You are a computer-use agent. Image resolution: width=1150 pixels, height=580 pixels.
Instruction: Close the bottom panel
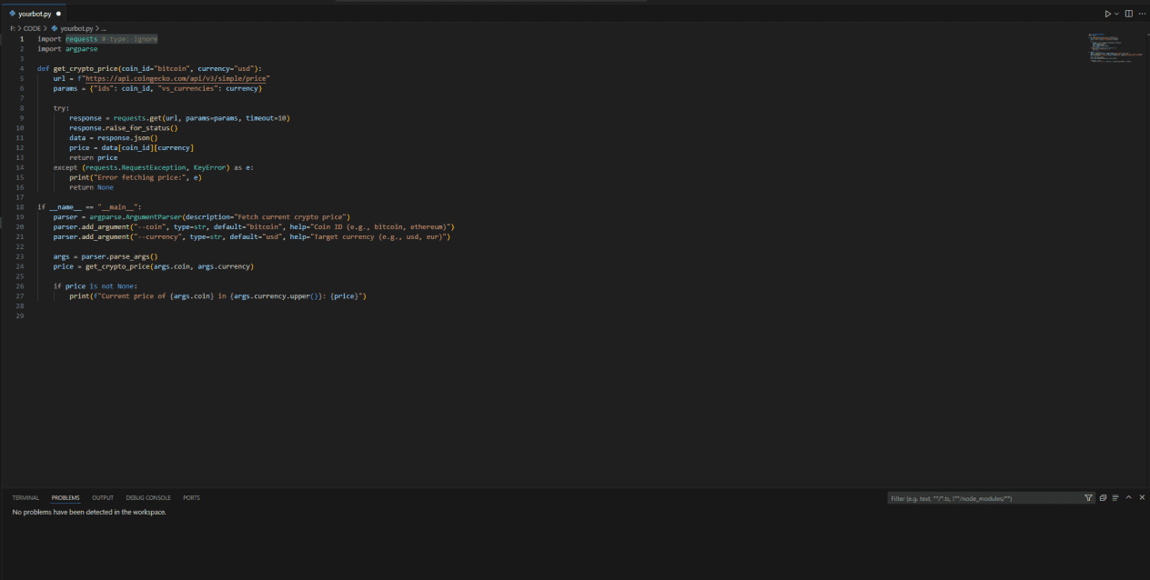pyautogui.click(x=1142, y=498)
